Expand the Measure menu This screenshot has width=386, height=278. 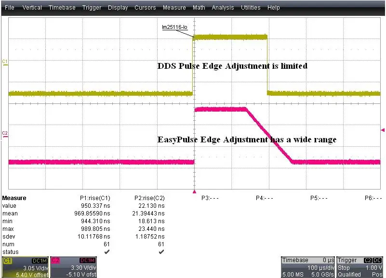[174, 8]
